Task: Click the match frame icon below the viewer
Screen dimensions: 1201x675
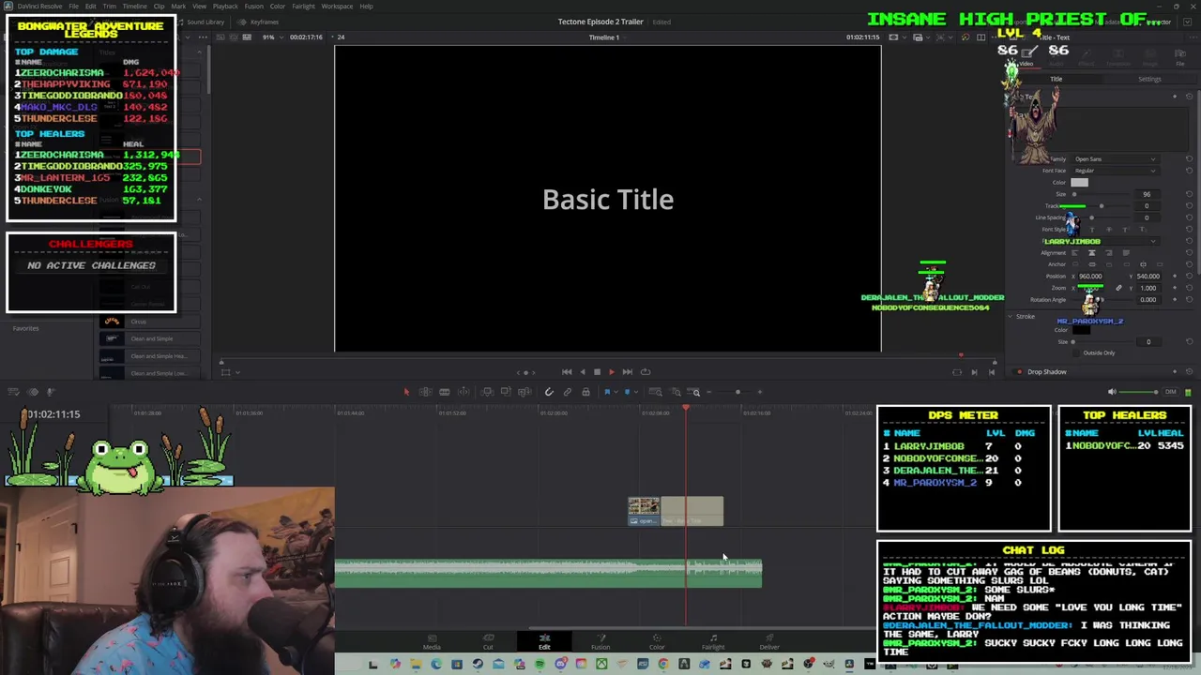Action: click(957, 372)
